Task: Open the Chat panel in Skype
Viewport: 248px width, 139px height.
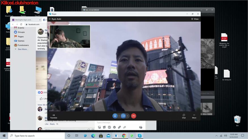Action: click(x=184, y=116)
